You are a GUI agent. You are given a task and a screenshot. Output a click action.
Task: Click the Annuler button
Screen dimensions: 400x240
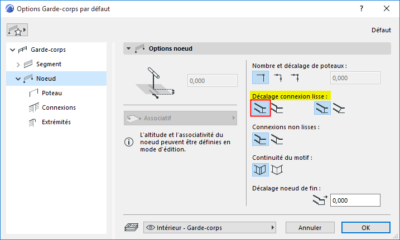[310, 227]
